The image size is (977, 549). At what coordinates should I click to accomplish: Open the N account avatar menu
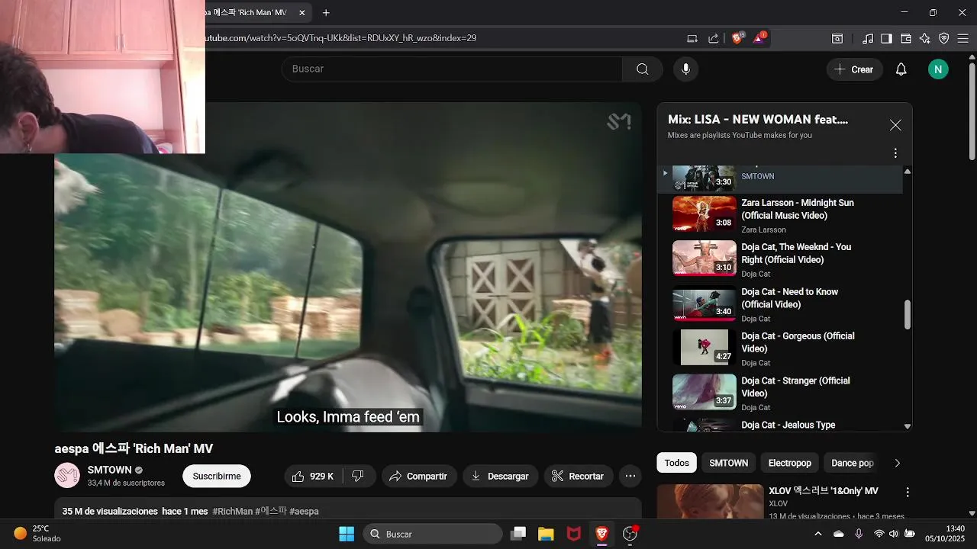[x=938, y=69]
